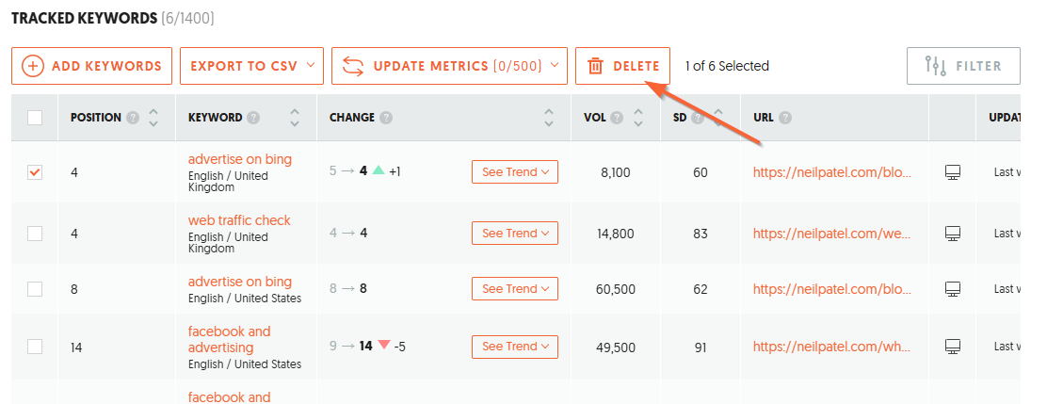
Task: Click the desktop device icon for web traffic check
Action: coord(953,234)
